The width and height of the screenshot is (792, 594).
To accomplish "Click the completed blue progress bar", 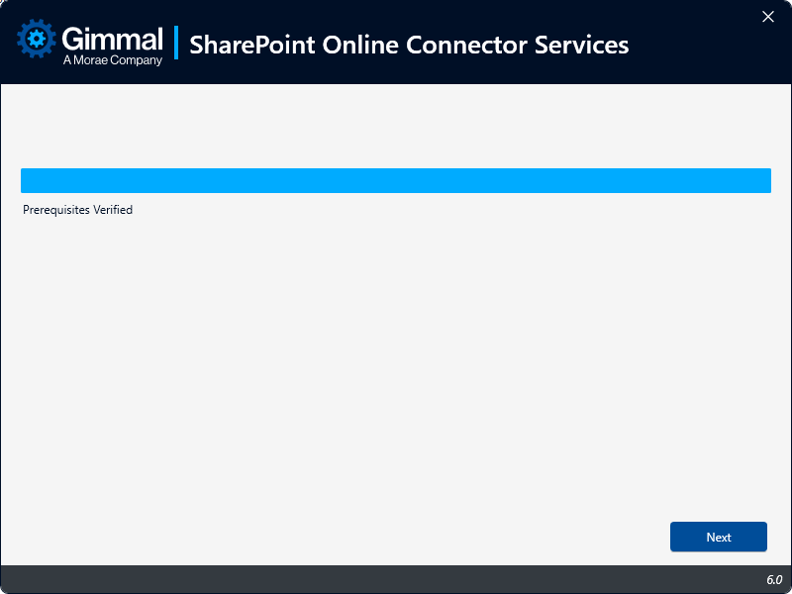I will [396, 180].
